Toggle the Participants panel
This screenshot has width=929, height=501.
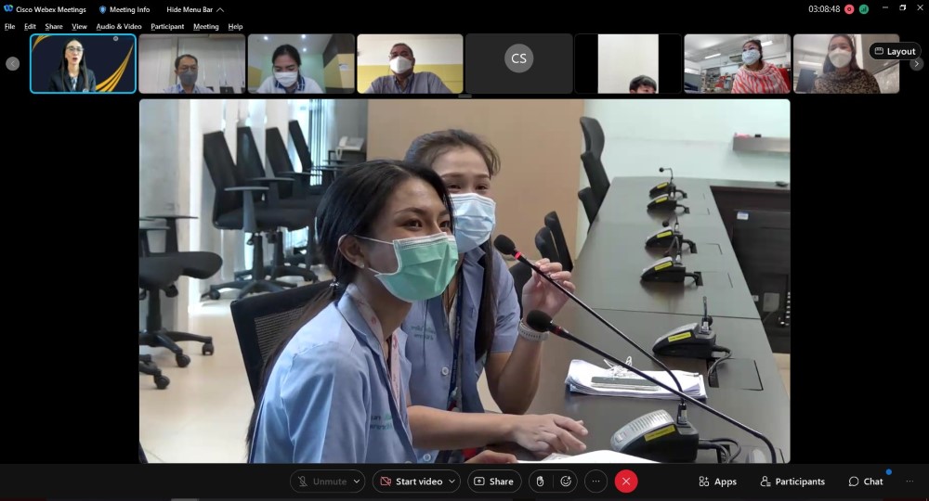coord(792,482)
